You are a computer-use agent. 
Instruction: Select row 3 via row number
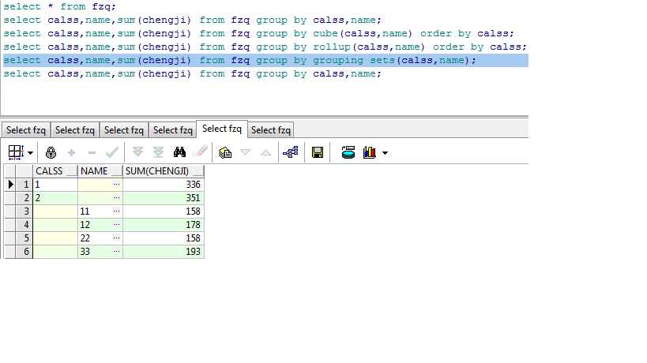click(24, 211)
